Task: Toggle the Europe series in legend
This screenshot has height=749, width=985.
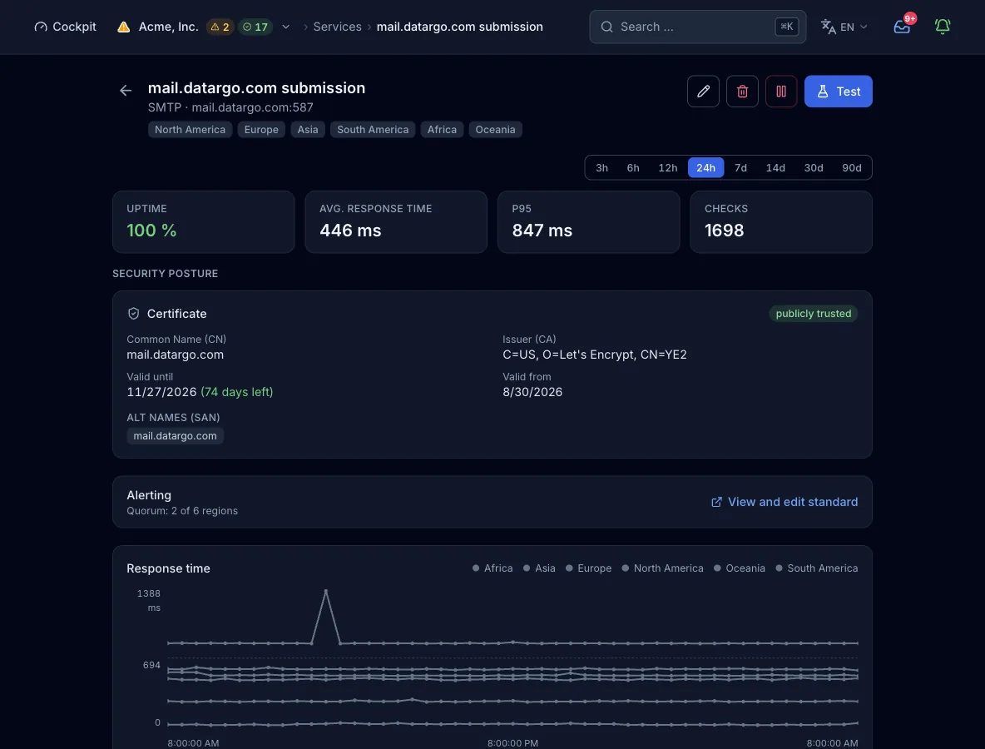Action: click(589, 568)
